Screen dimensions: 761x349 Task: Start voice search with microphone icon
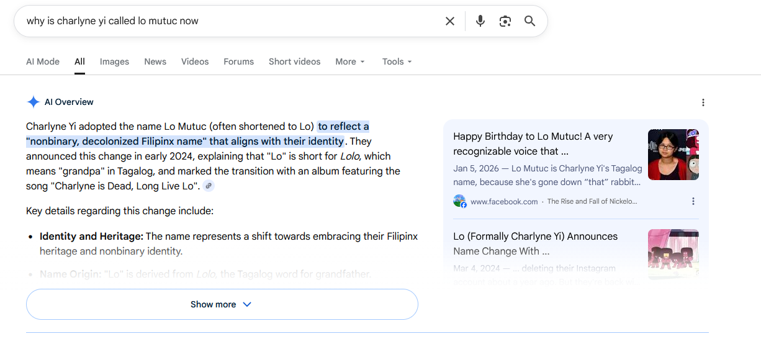[x=480, y=21]
